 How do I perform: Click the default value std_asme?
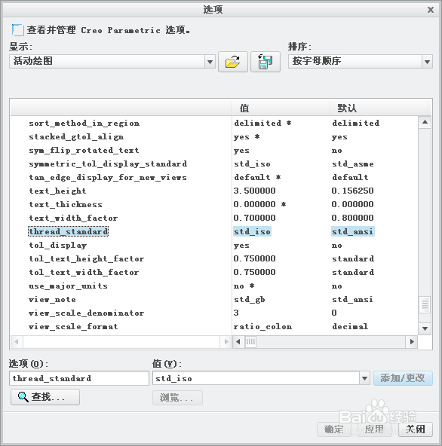click(353, 163)
